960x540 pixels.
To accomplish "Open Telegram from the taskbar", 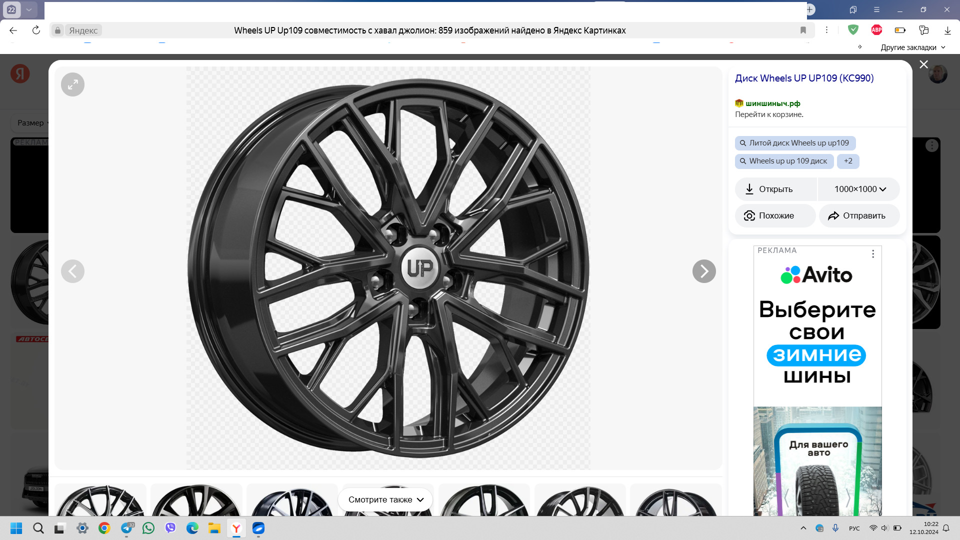I will [127, 528].
